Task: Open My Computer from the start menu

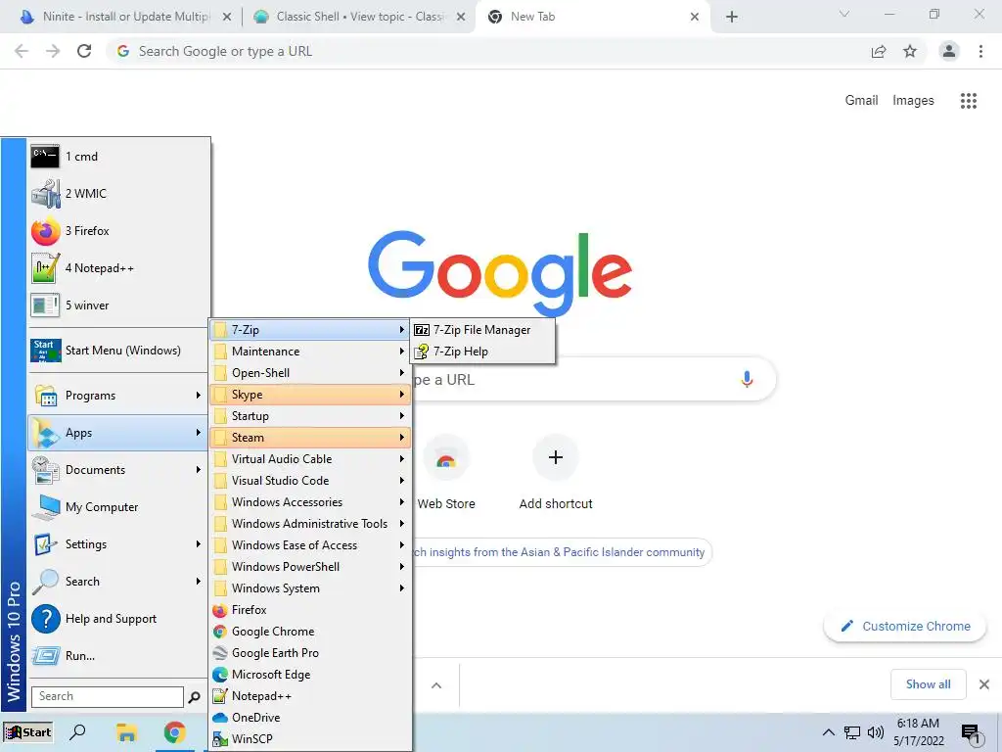Action: click(118, 507)
